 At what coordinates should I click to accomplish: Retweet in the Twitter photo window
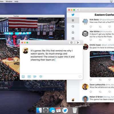coord(6,83)
